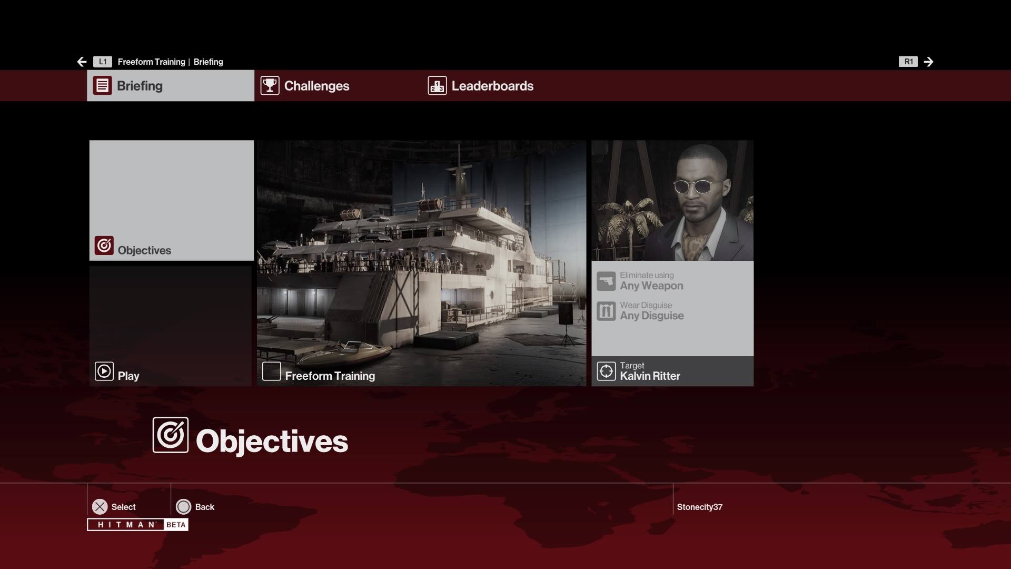
Task: Click the L1 shoulder button indicator
Action: pos(103,62)
